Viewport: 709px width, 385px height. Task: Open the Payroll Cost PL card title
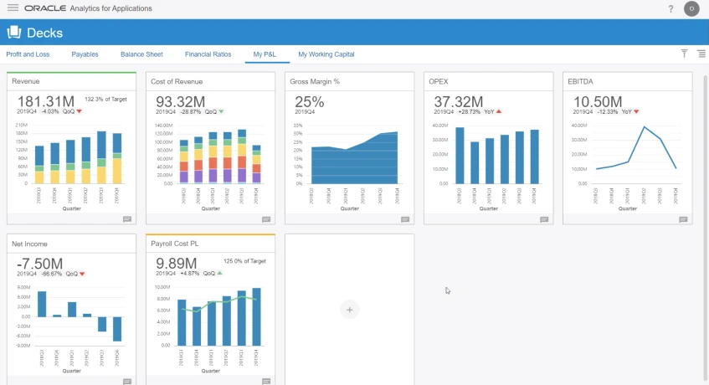tap(175, 244)
